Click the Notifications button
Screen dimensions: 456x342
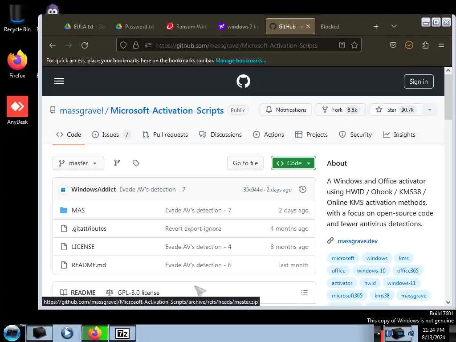pos(285,110)
